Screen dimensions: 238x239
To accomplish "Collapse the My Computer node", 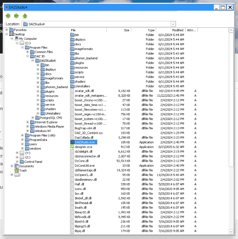I will 12,39.
